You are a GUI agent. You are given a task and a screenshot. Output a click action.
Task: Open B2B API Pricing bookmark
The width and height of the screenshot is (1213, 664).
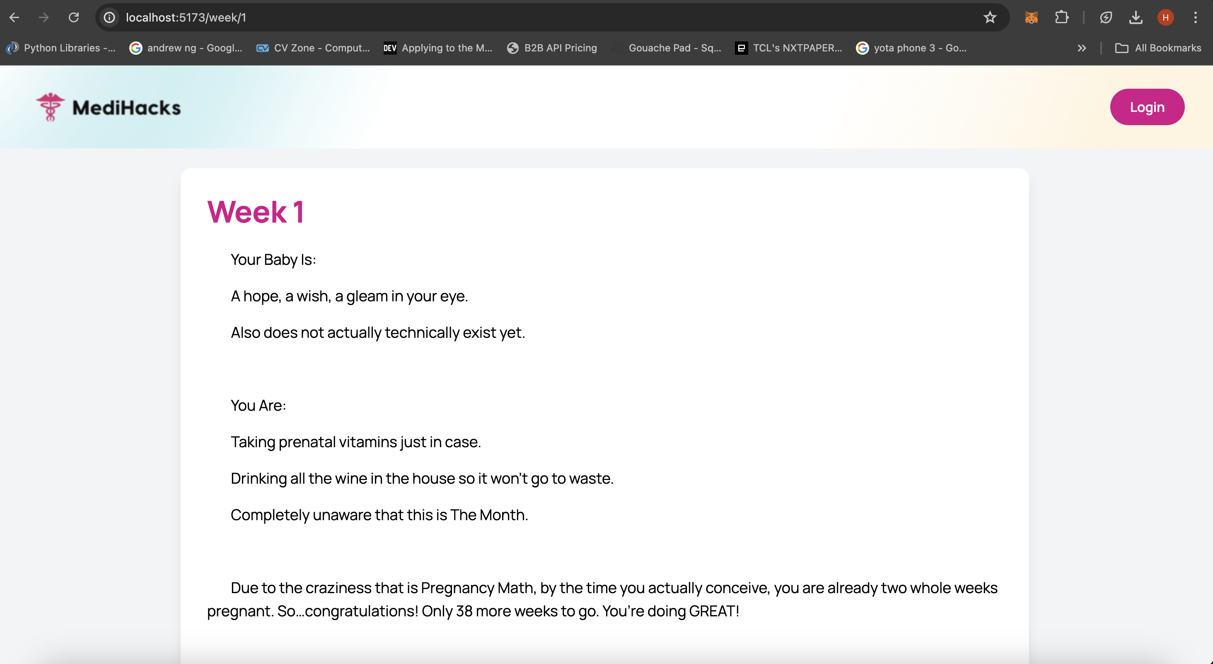tap(552, 48)
